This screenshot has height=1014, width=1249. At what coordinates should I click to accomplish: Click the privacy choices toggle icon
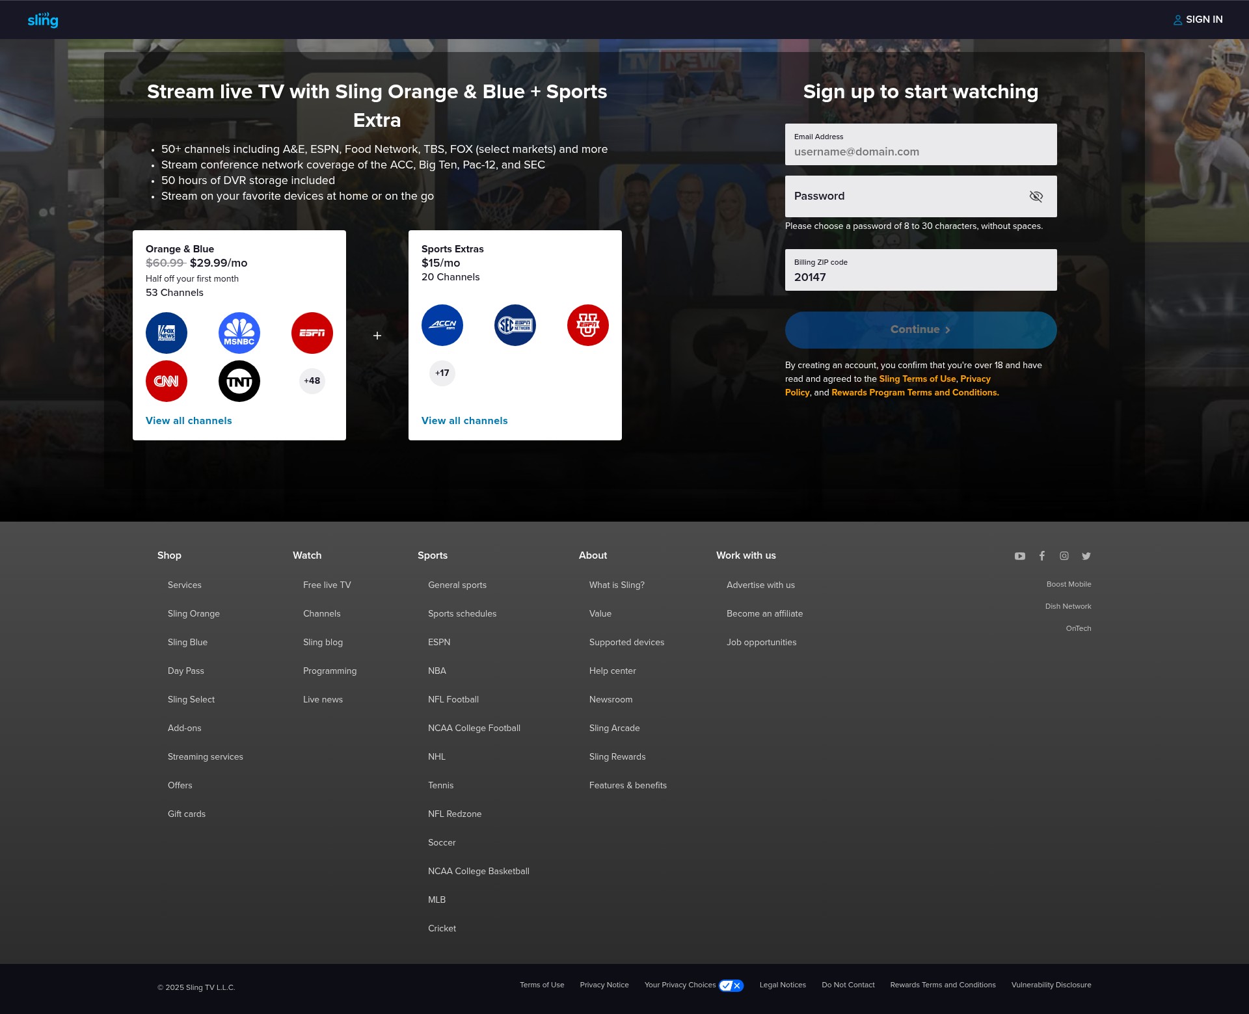point(731,985)
